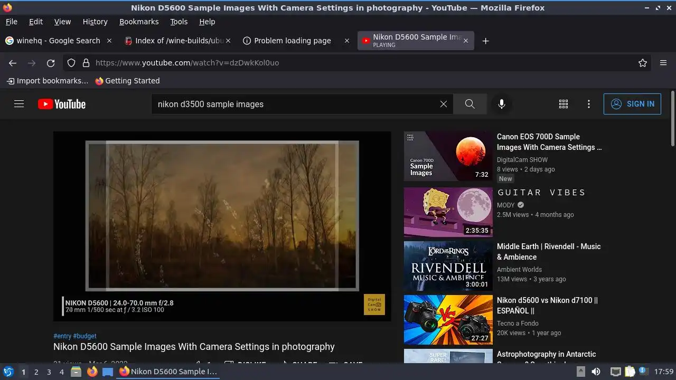Open the tracking protection shield
The width and height of the screenshot is (676, 380).
point(71,63)
